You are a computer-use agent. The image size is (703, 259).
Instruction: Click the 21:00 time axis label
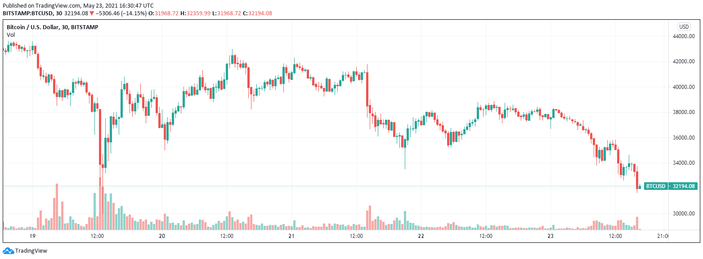(663, 236)
